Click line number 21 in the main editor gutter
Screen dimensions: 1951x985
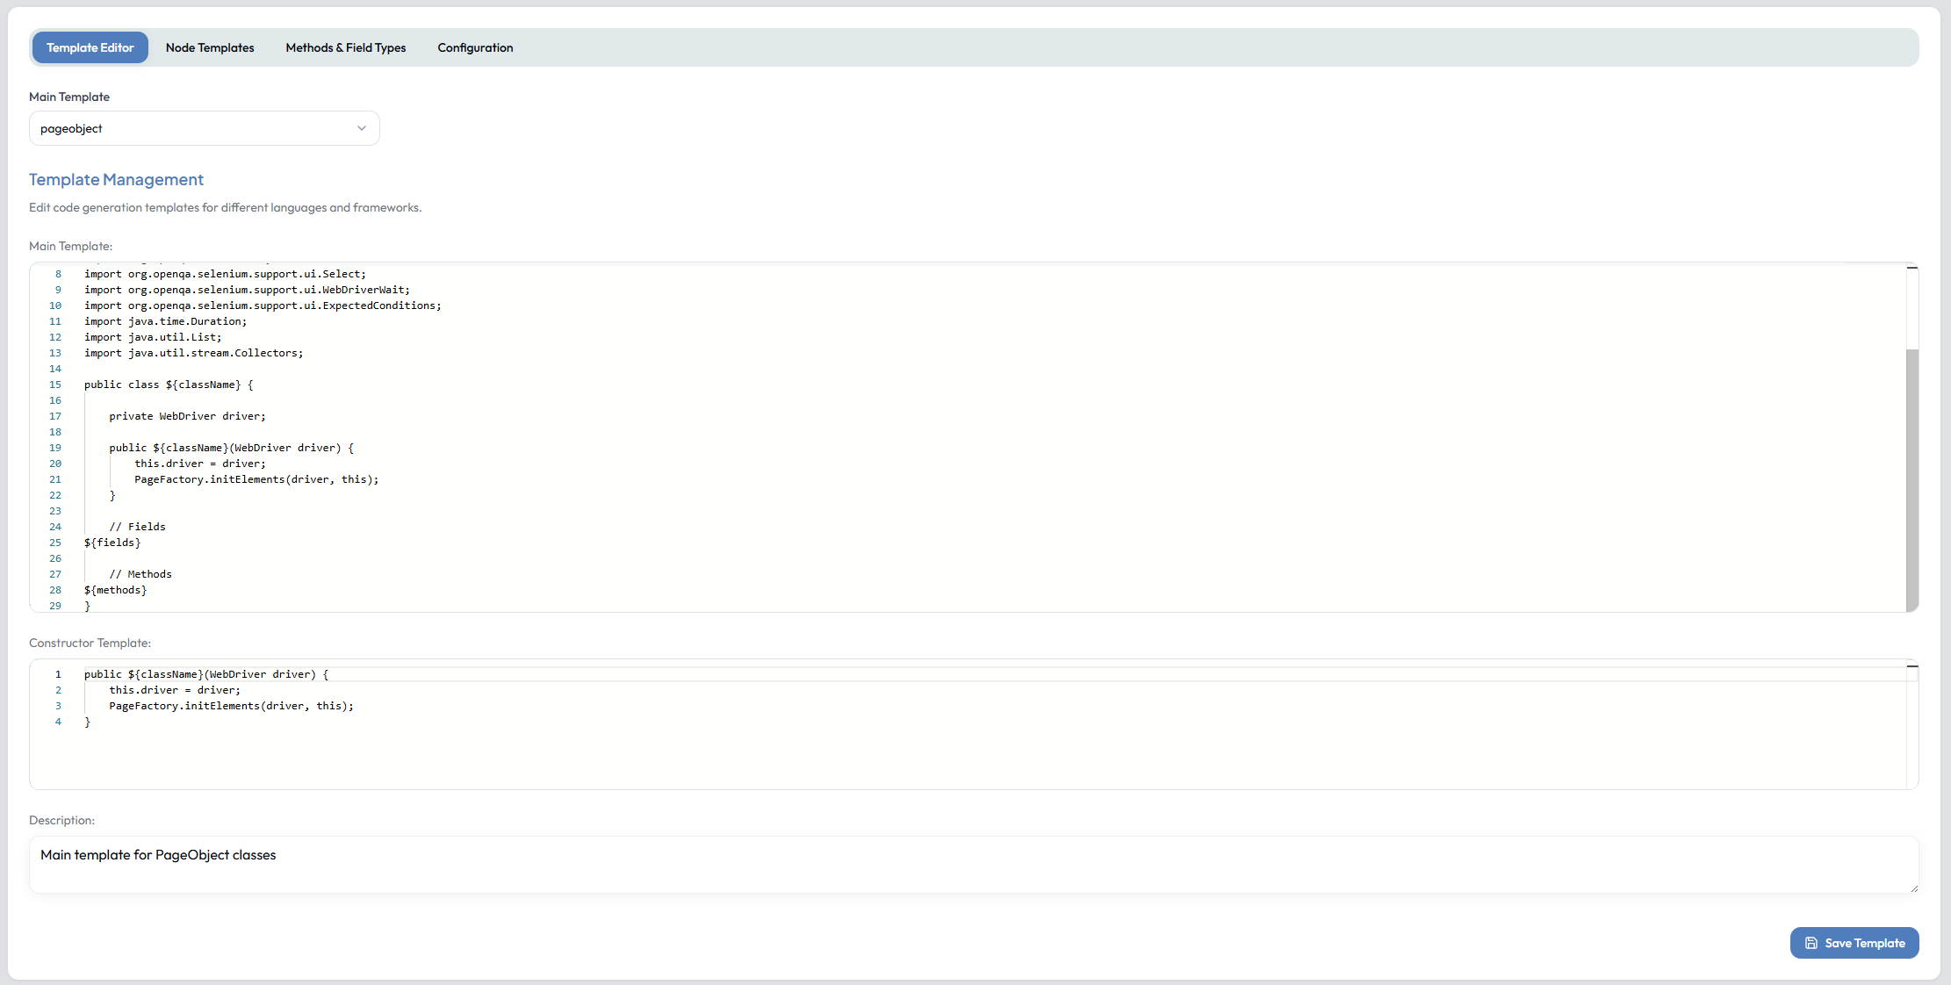click(x=55, y=479)
